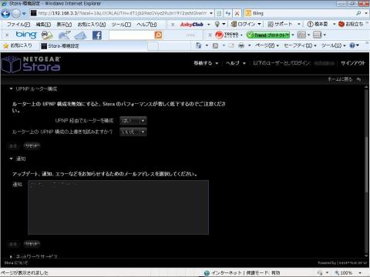Open the ファイル(F) menu
Viewport: 370px width, 277px height.
pos(18,25)
